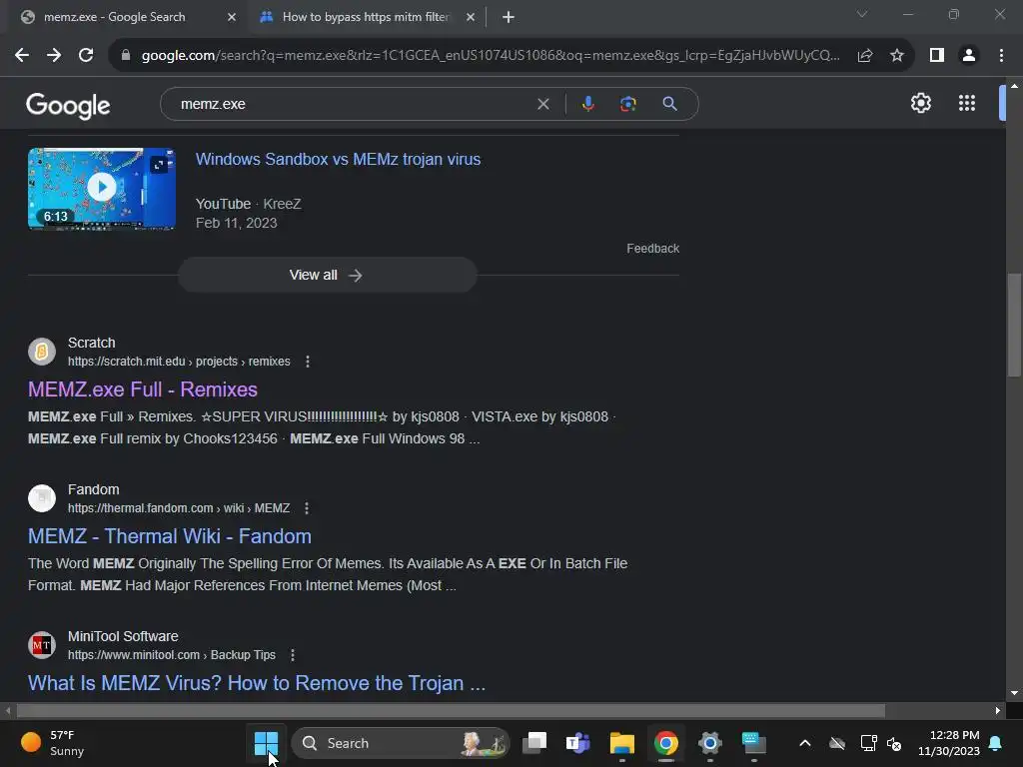Viewport: 1023px width, 767px height.
Task: Click View all videos button
Action: pyautogui.click(x=328, y=275)
